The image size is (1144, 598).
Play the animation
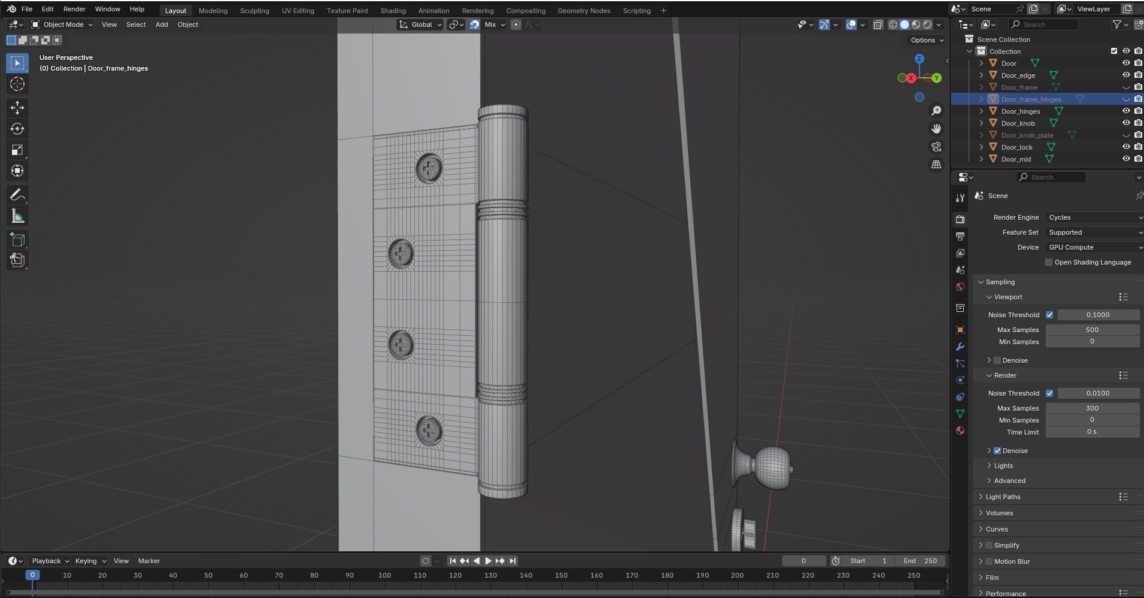click(x=488, y=561)
